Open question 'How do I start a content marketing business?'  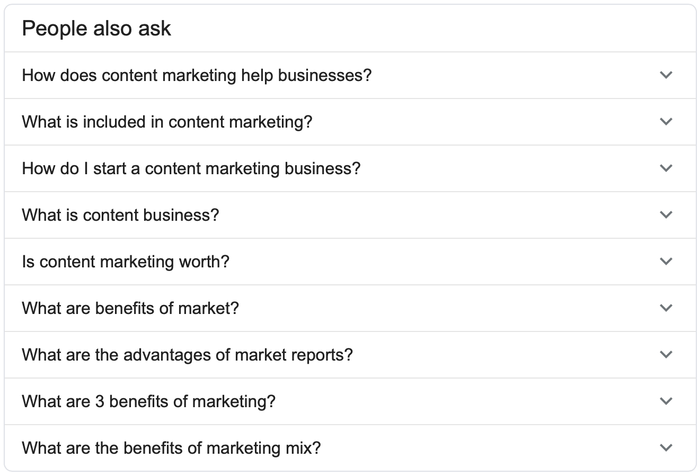(x=191, y=168)
